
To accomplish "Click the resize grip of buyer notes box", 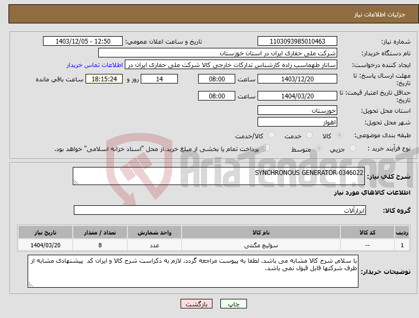I will click(x=31, y=285).
